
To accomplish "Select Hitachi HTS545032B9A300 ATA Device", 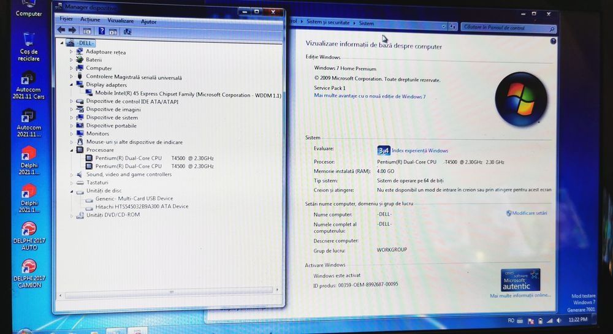I will [142, 207].
